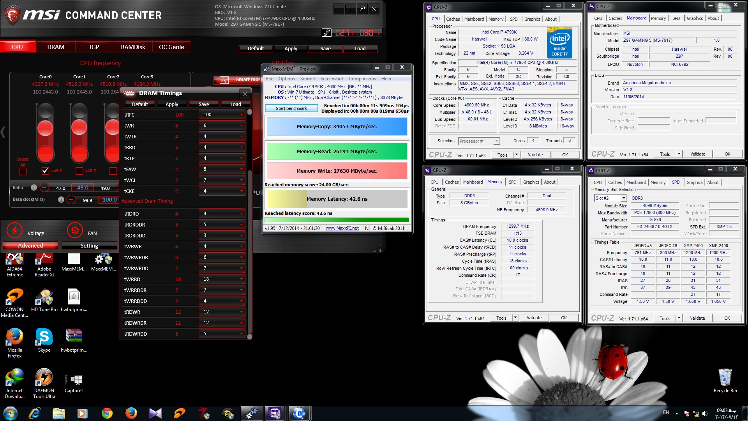This screenshot has width=748, height=421.
Task: Open Google Chrome from the taskbar
Action: 107,413
